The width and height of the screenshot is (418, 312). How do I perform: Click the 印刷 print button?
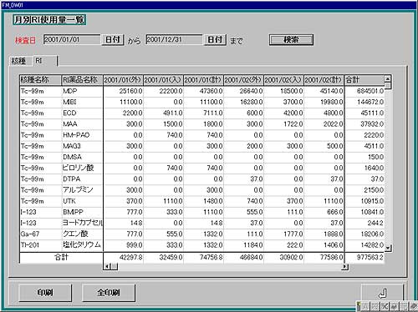click(45, 293)
